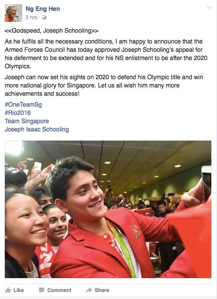This screenshot has height=299, width=217.
Task: Open Ng Eng Hen's profile picture
Action: pos(13,13)
